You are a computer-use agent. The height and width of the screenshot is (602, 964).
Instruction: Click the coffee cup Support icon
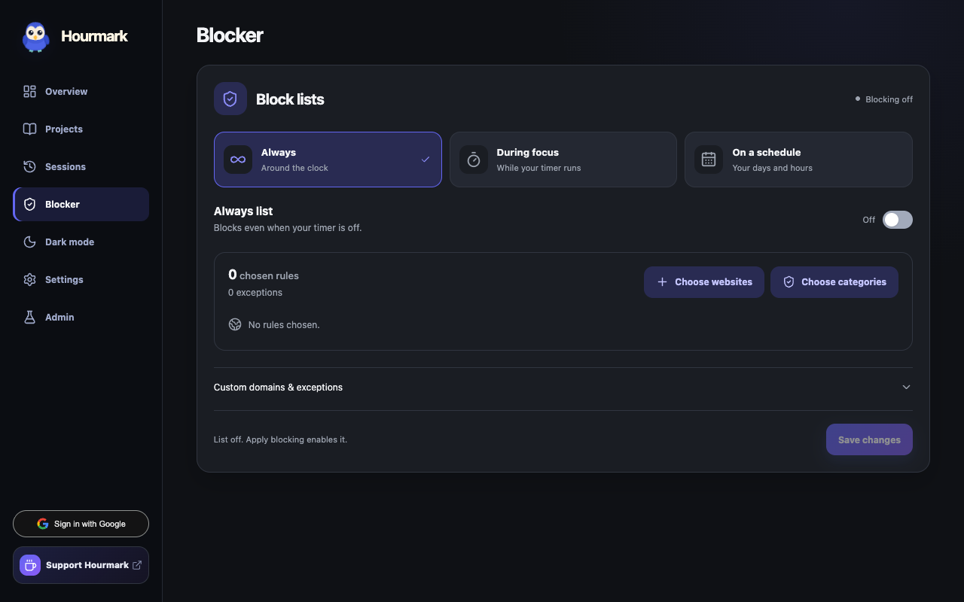click(30, 565)
